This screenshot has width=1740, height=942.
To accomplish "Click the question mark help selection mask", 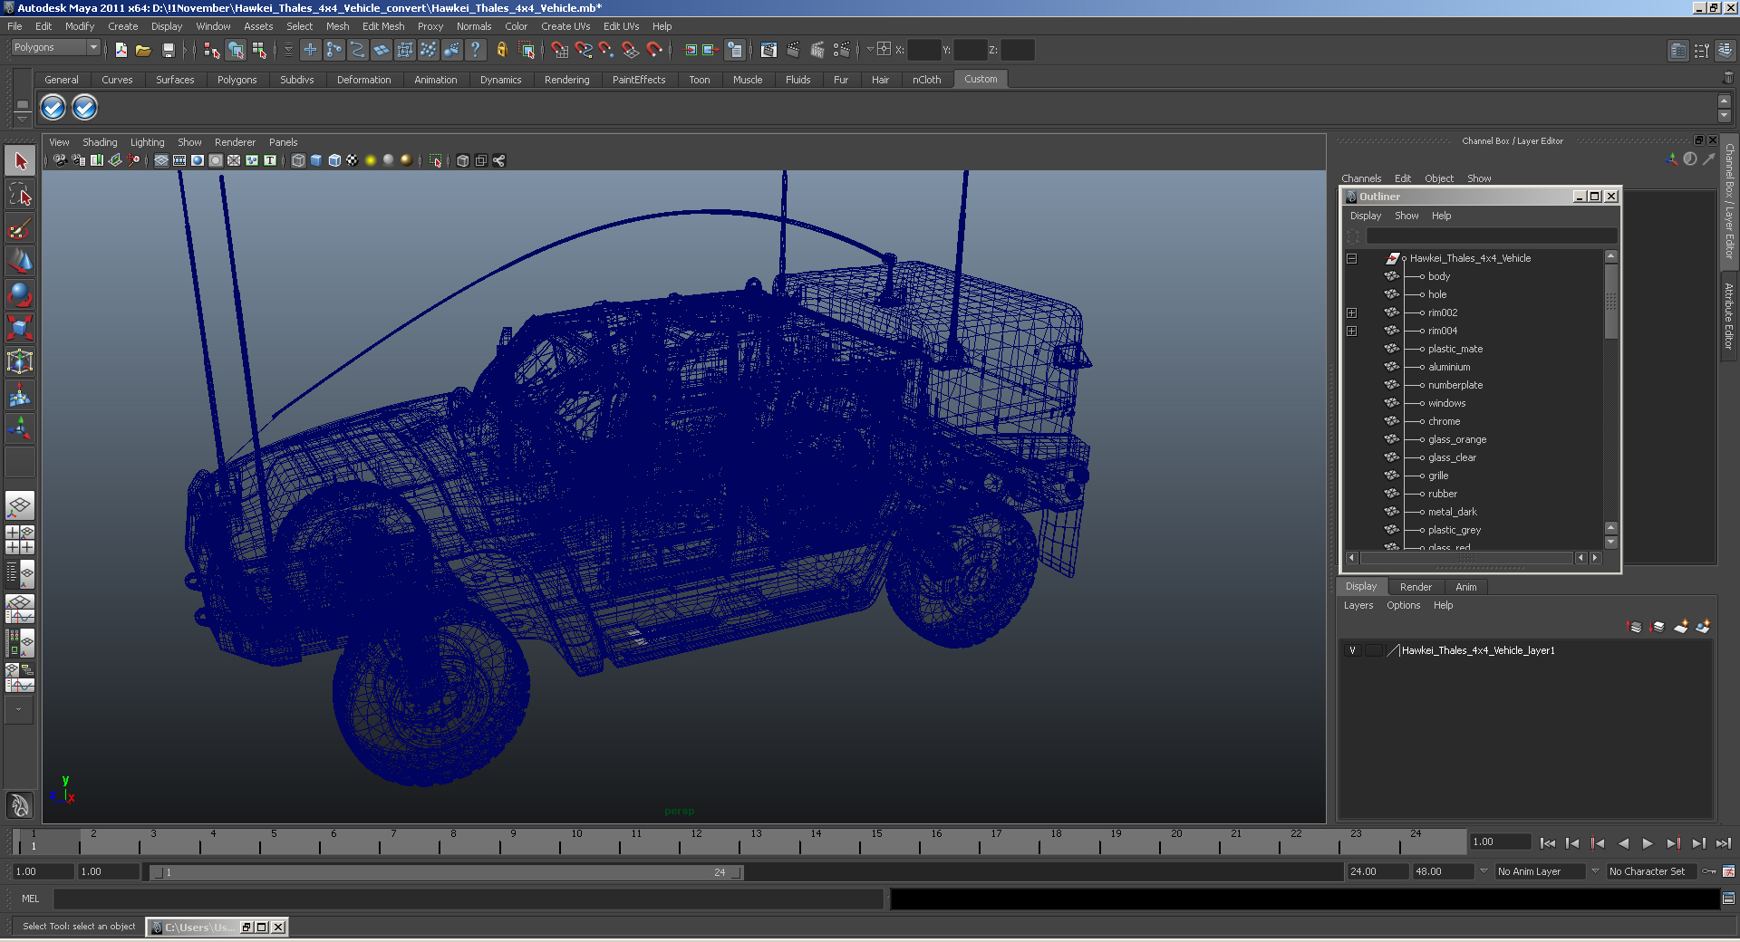I will pos(476,51).
